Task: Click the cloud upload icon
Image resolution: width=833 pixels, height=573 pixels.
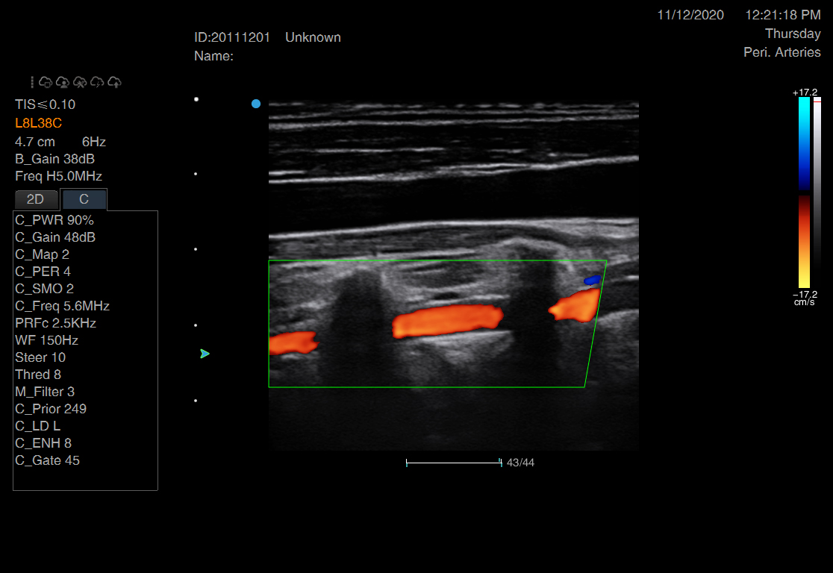Action: pyautogui.click(x=115, y=82)
